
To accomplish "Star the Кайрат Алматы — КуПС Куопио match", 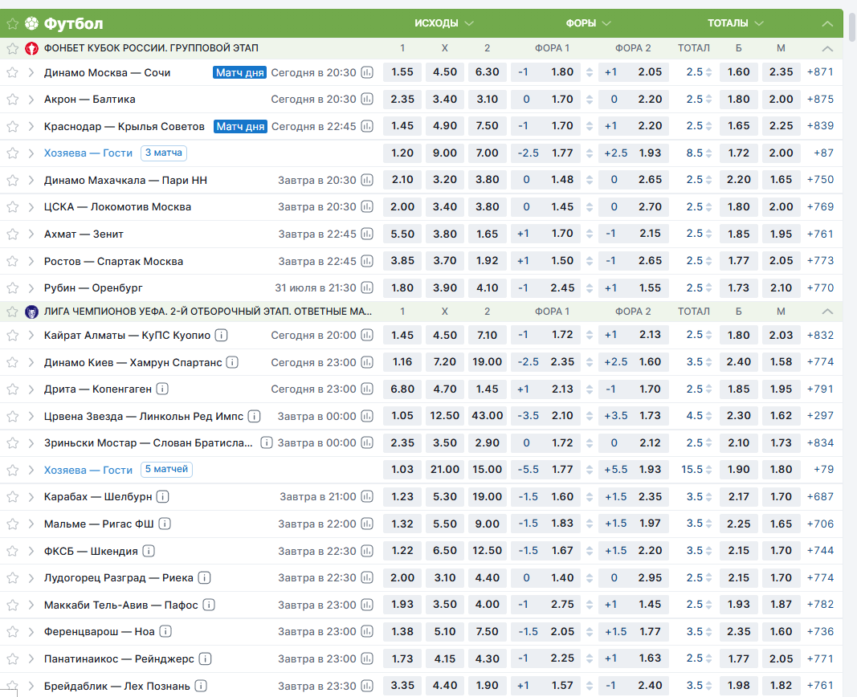I will (x=13, y=336).
